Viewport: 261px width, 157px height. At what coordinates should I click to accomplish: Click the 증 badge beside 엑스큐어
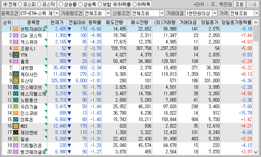point(16,42)
